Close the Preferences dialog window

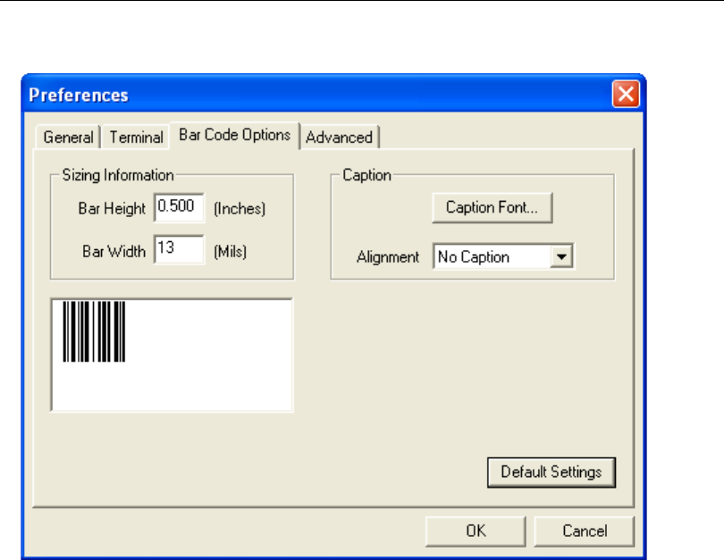pyautogui.click(x=625, y=94)
